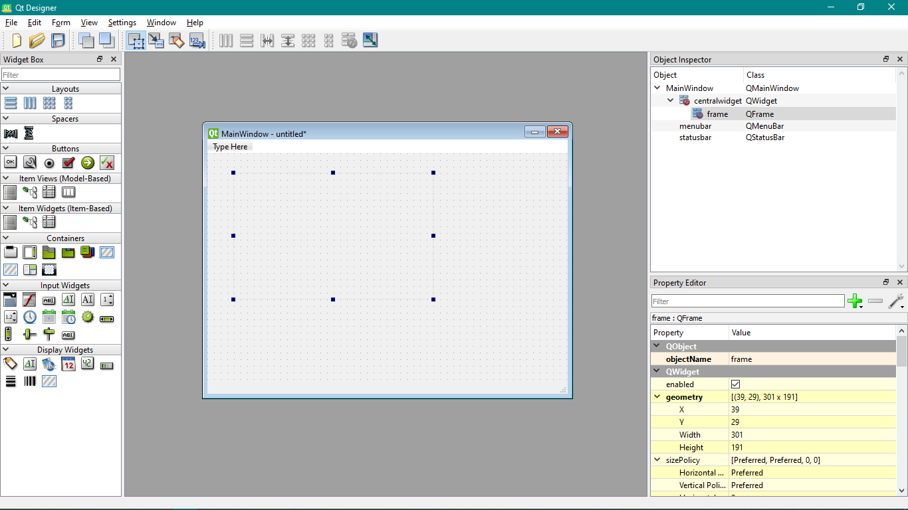Float the Property Editor panel

pyautogui.click(x=886, y=282)
